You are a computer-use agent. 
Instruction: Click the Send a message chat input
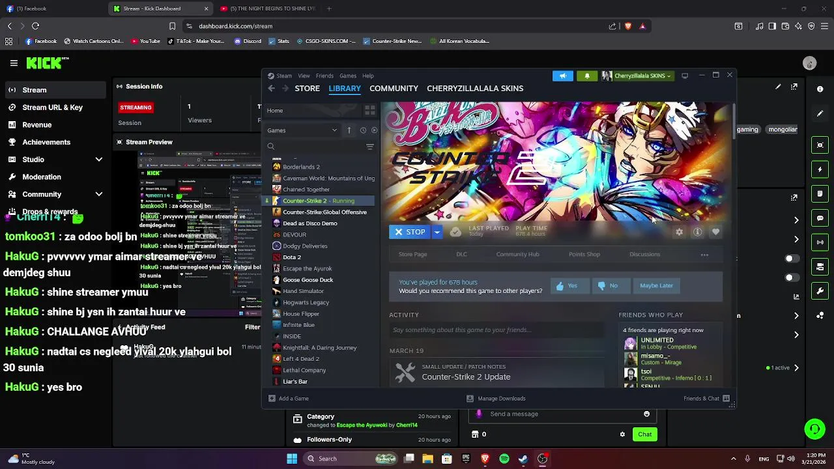pyautogui.click(x=564, y=414)
